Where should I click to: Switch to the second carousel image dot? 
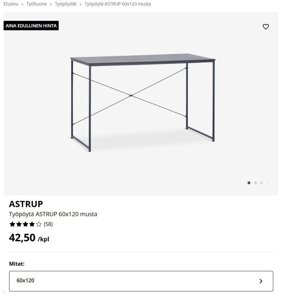[255, 183]
